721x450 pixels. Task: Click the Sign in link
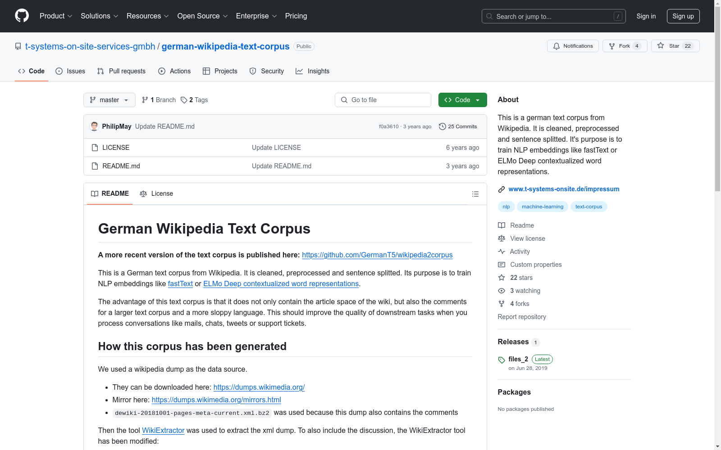coord(646,16)
